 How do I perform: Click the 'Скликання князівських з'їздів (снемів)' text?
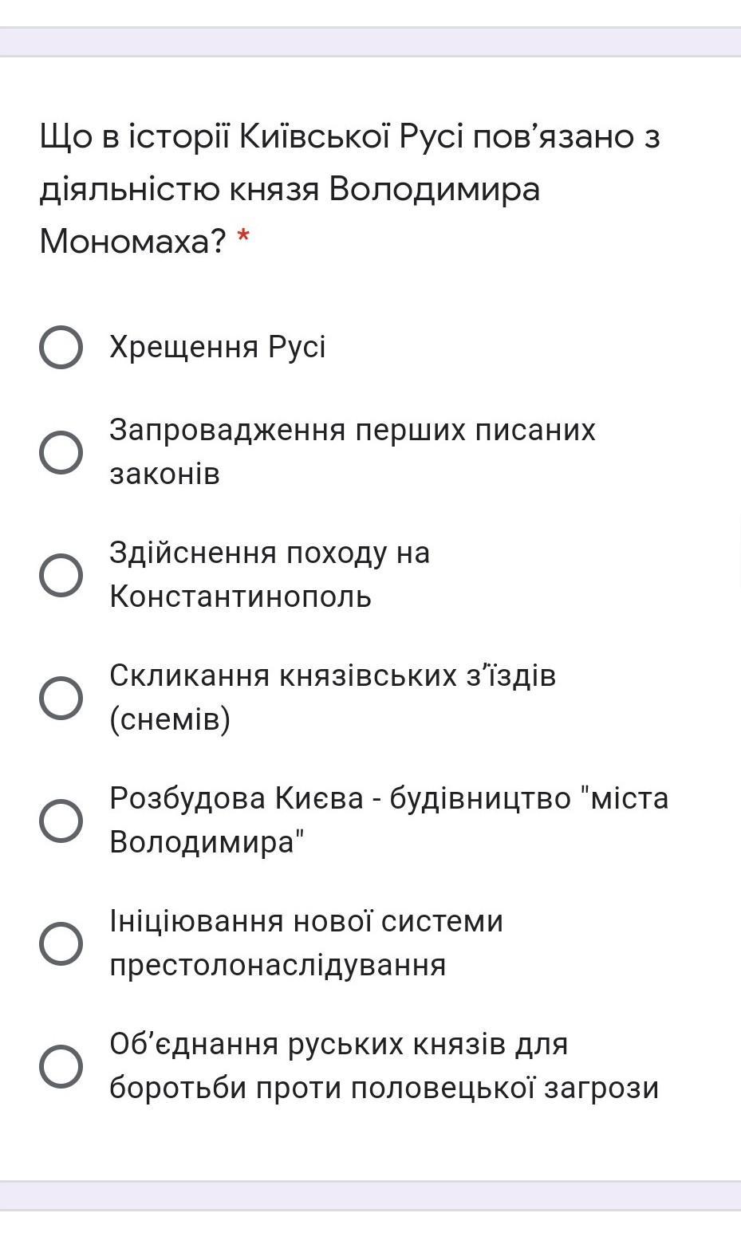332,697
